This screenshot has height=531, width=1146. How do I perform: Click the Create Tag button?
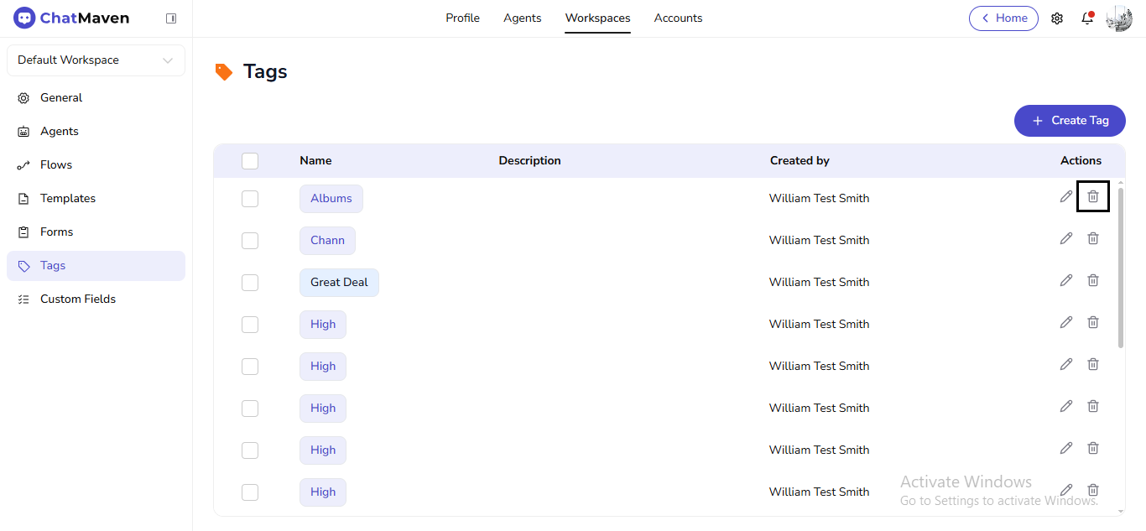click(1070, 121)
